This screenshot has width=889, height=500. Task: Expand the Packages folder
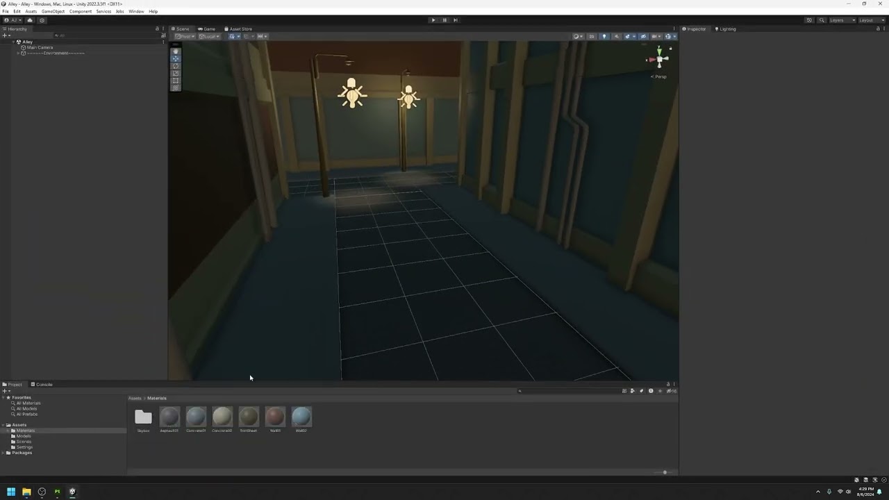pos(3,453)
